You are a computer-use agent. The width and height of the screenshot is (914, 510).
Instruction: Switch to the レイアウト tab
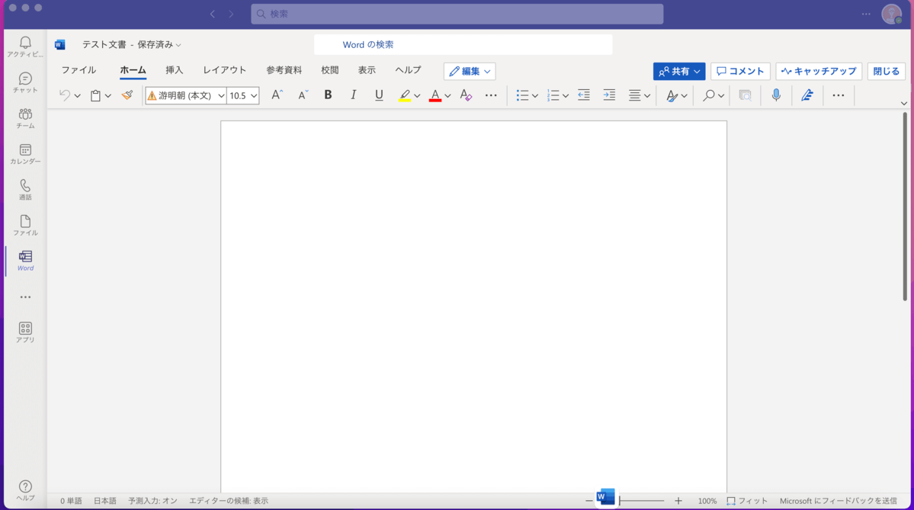[x=224, y=70]
